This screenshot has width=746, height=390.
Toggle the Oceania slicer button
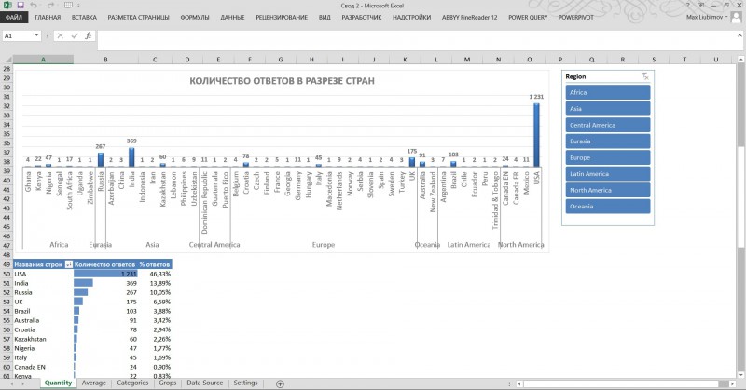point(608,206)
